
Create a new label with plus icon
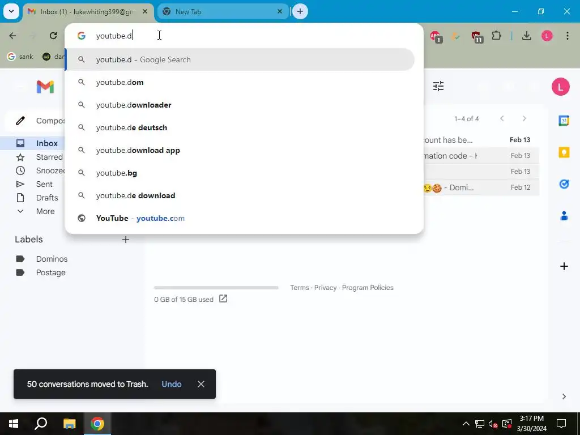pyautogui.click(x=126, y=240)
